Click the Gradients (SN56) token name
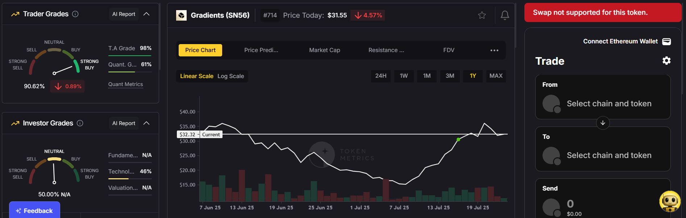This screenshot has height=218, width=686. 220,15
